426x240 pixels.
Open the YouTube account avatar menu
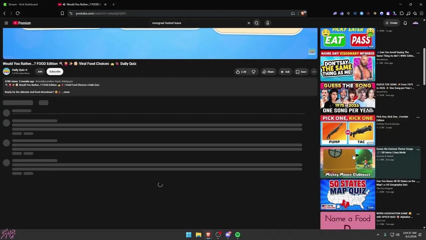(415, 23)
